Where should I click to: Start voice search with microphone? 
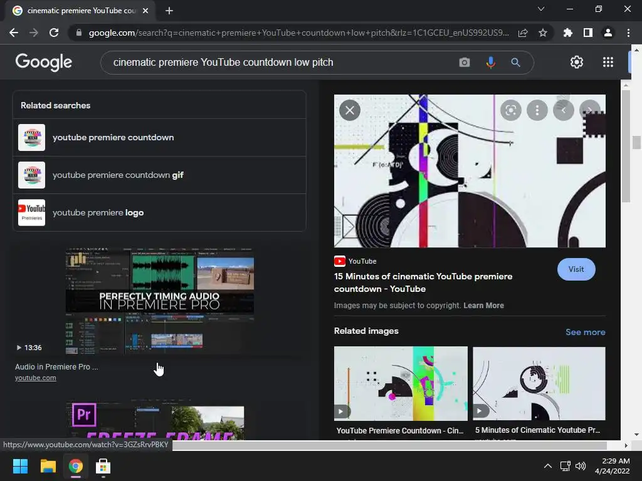click(x=490, y=63)
